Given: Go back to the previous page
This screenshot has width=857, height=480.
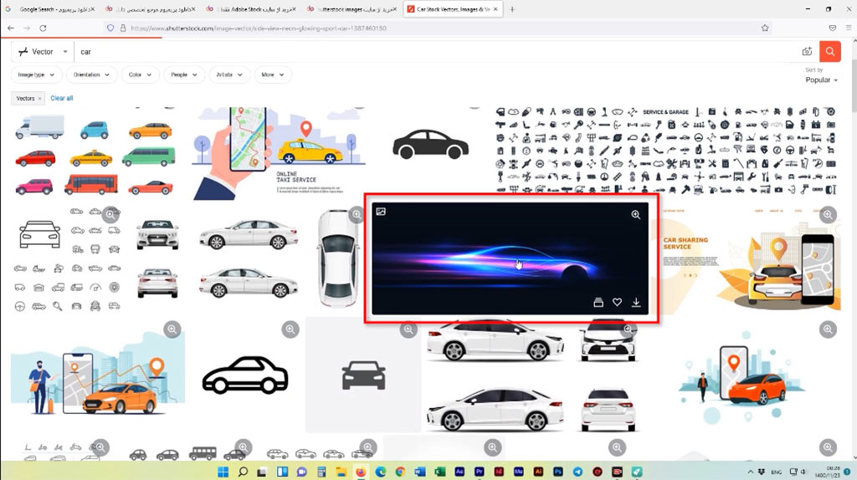Looking at the screenshot, I should pos(11,28).
